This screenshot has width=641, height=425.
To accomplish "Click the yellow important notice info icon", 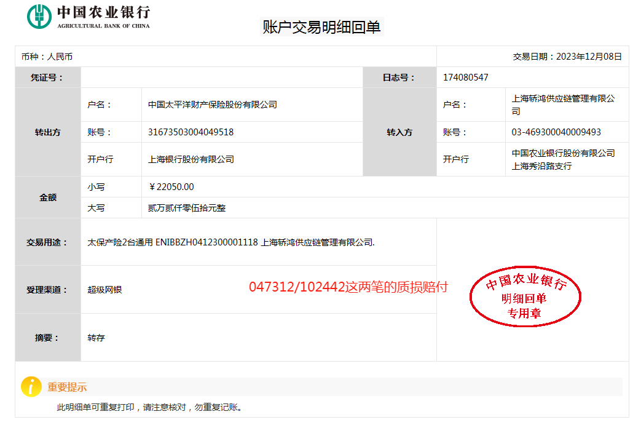I will [x=31, y=386].
